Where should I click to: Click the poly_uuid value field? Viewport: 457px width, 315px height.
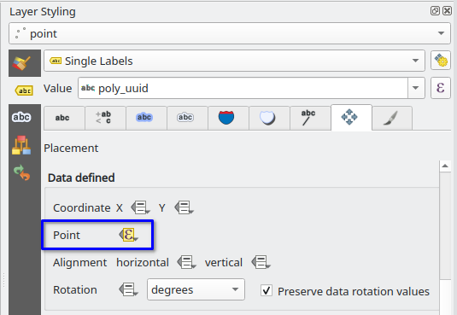[x=243, y=88]
